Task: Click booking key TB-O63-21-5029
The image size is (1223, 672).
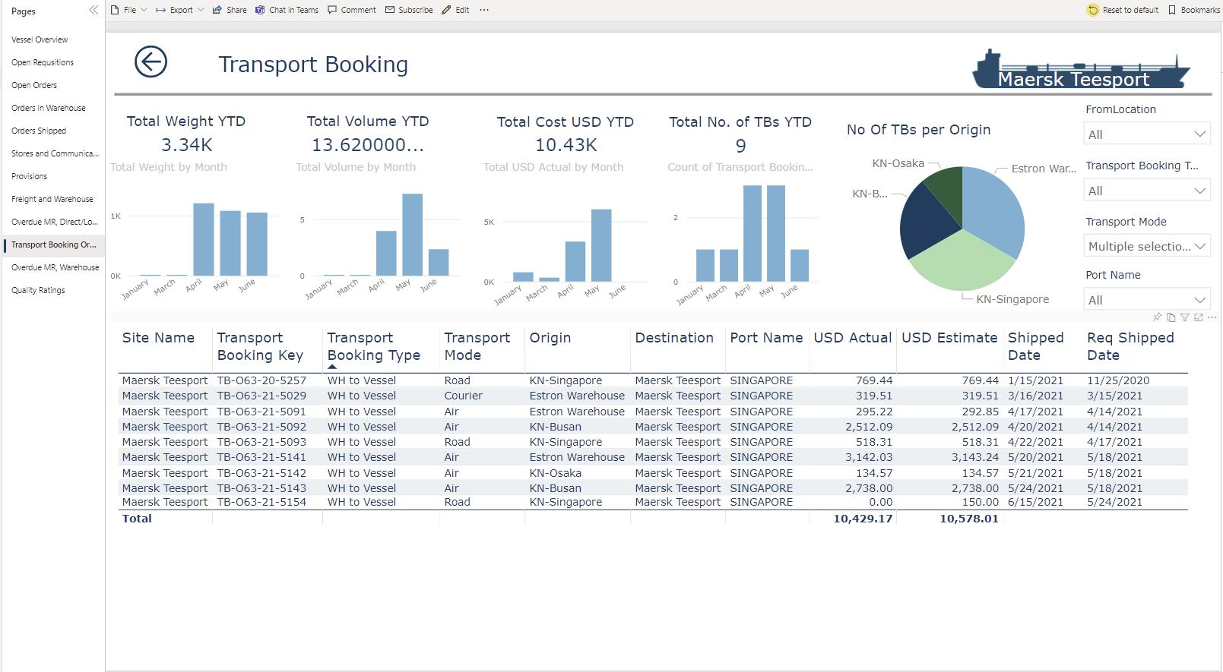Action: (261, 396)
